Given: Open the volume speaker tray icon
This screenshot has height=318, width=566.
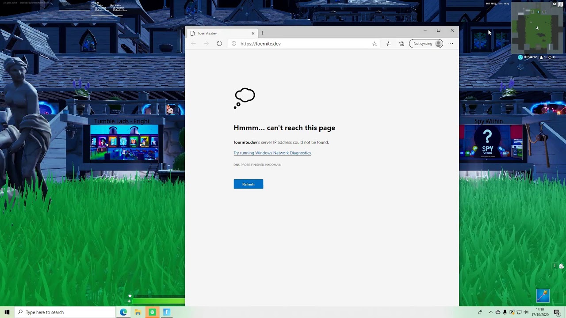Looking at the screenshot, I should tap(526, 312).
